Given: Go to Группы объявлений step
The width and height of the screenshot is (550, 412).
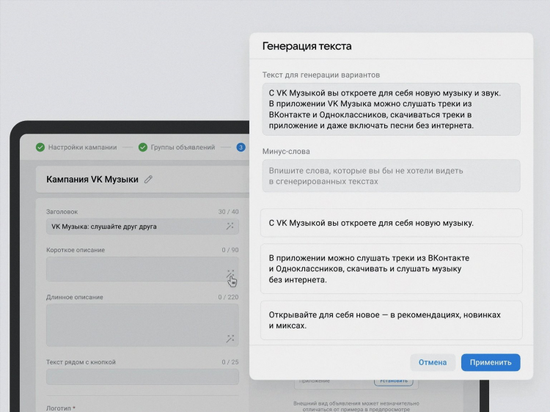Looking at the screenshot, I should tap(183, 147).
